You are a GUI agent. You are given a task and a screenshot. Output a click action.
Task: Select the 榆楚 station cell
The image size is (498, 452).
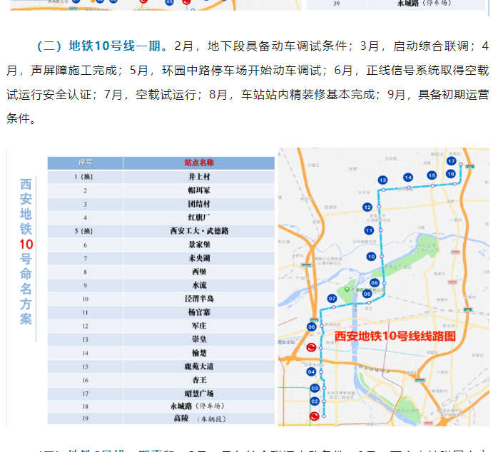click(x=199, y=353)
